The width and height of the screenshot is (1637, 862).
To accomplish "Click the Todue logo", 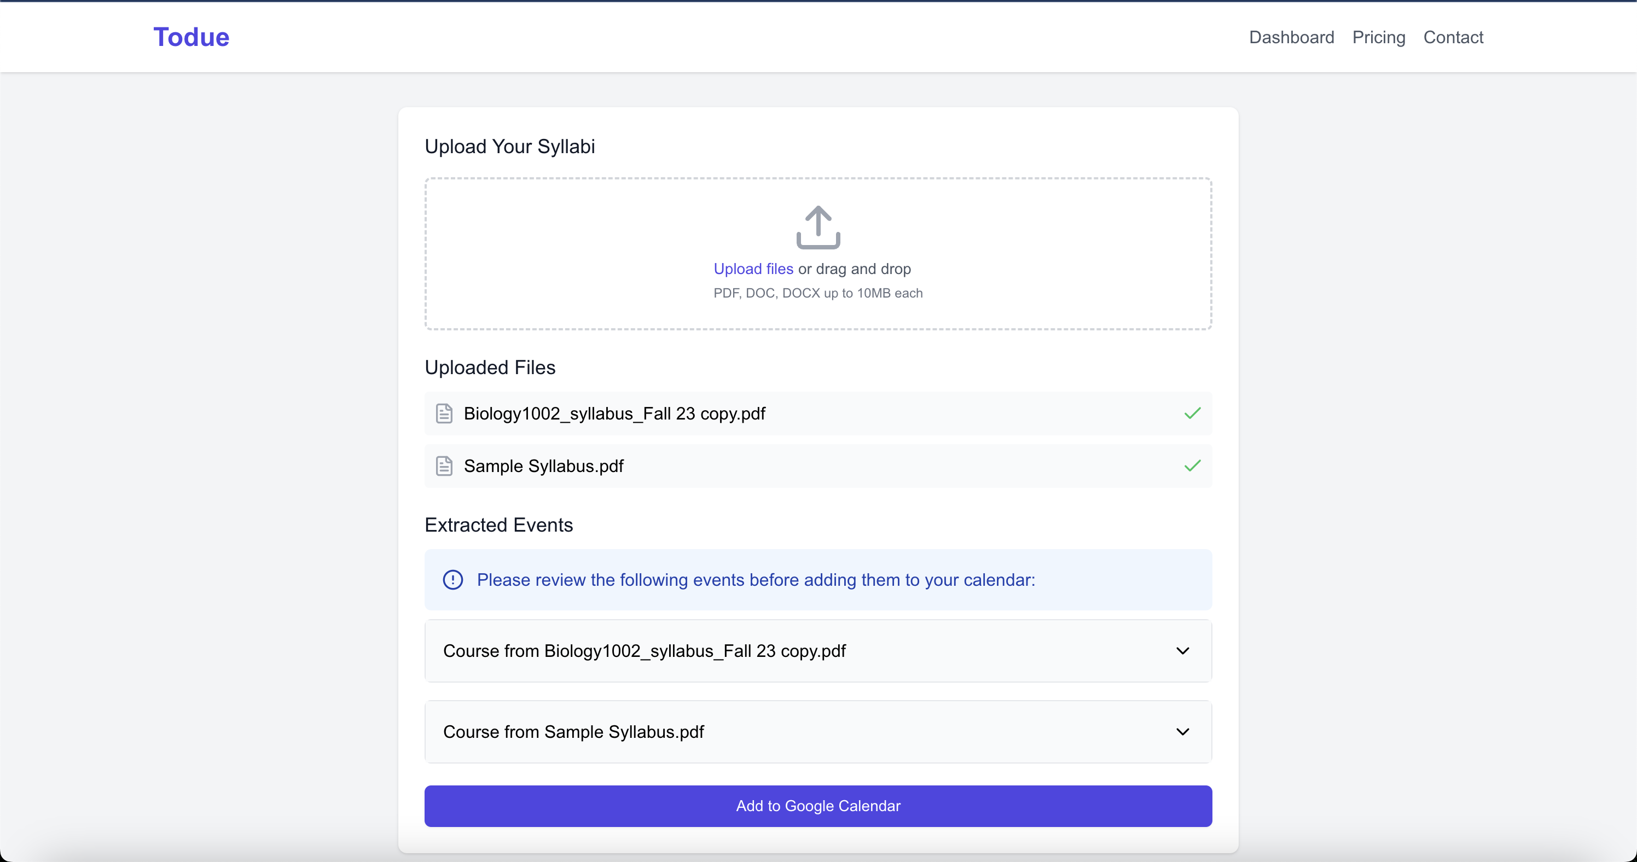I will (191, 37).
